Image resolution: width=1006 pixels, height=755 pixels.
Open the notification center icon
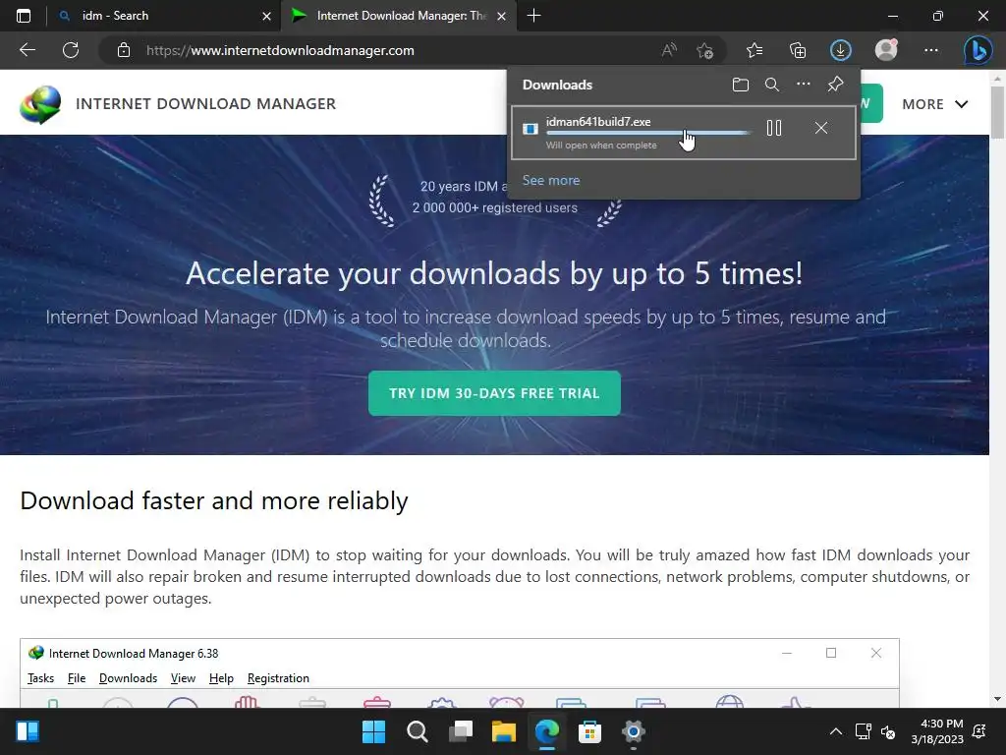979,731
